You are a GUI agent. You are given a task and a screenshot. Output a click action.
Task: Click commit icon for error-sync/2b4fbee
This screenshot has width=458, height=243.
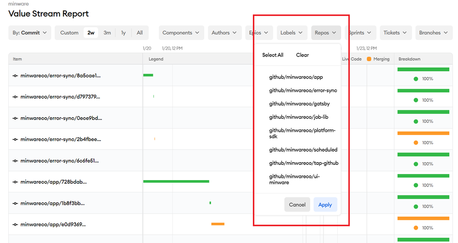[15, 140]
